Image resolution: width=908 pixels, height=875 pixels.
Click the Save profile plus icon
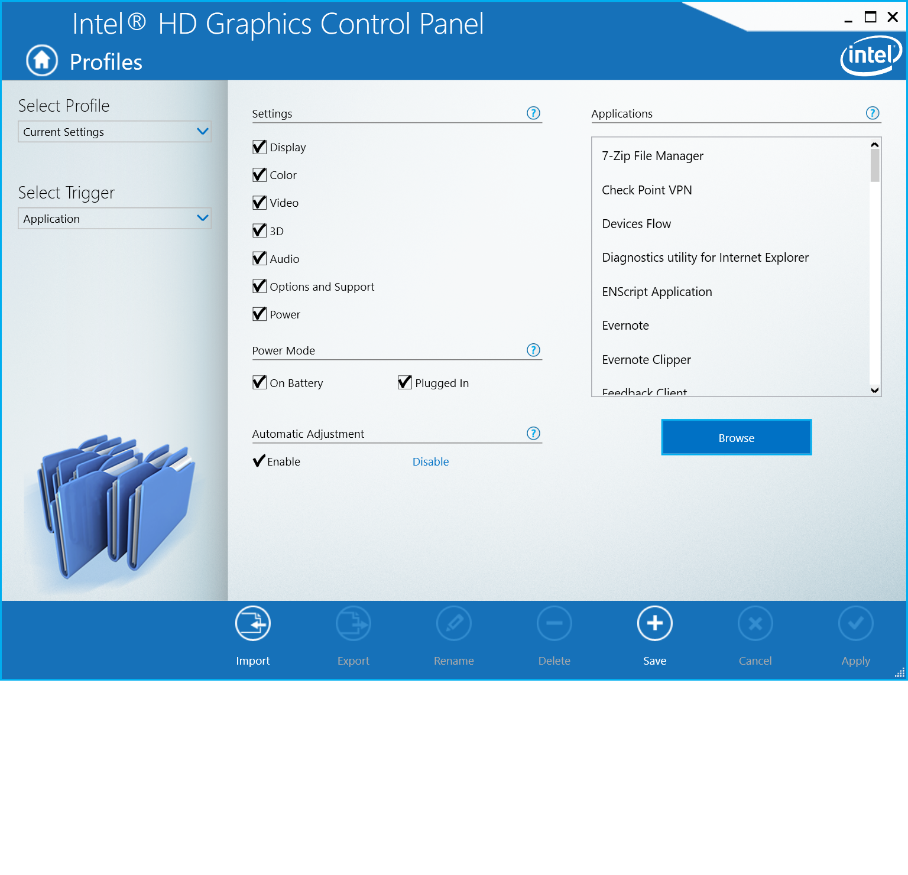(x=654, y=624)
